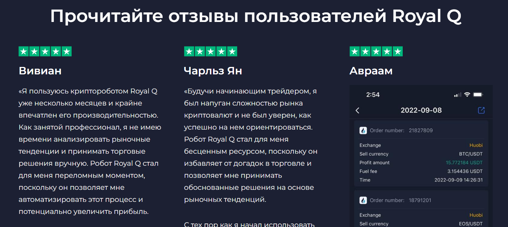Click the reviewer name Авраам
The width and height of the screenshot is (508, 227).
371,71
